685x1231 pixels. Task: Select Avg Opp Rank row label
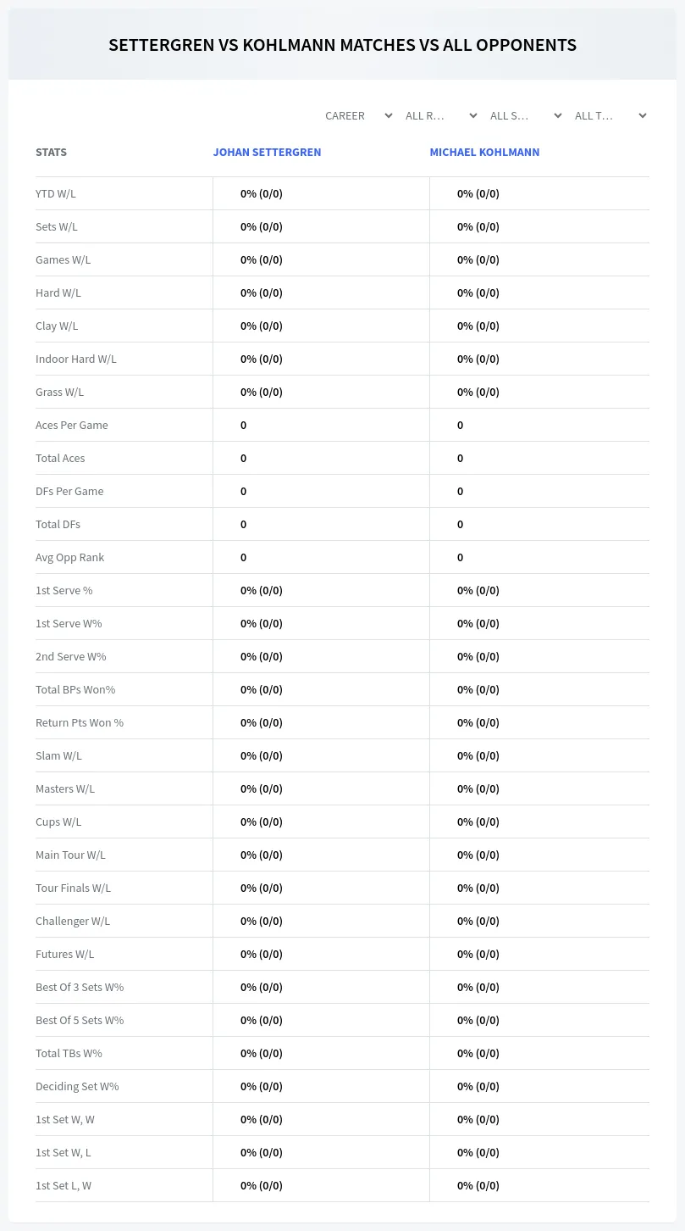tap(69, 557)
